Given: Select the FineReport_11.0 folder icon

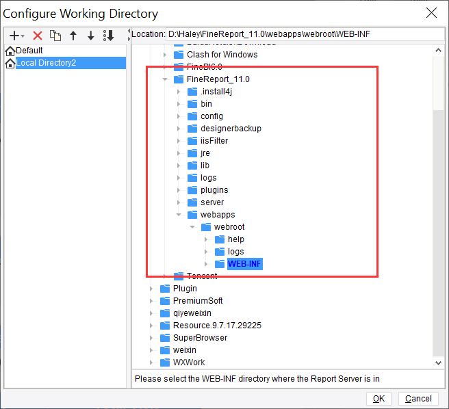Looking at the screenshot, I should point(179,79).
